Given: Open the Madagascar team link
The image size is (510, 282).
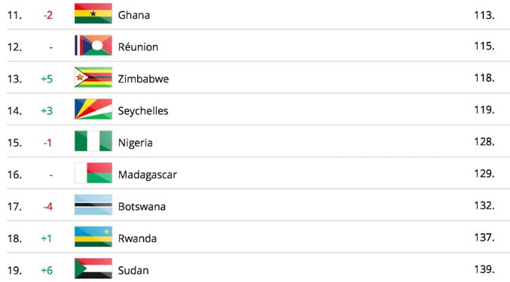Looking at the screenshot, I should (x=148, y=175).
